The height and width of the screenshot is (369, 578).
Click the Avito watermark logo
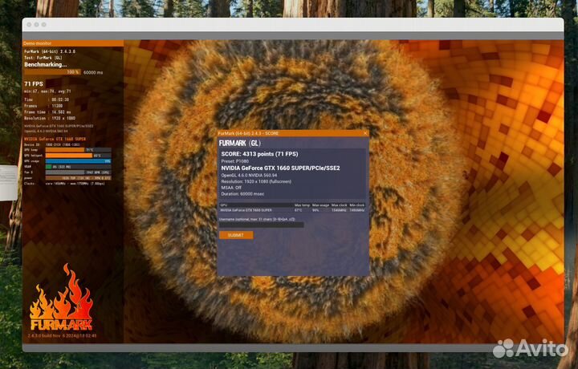pos(528,347)
